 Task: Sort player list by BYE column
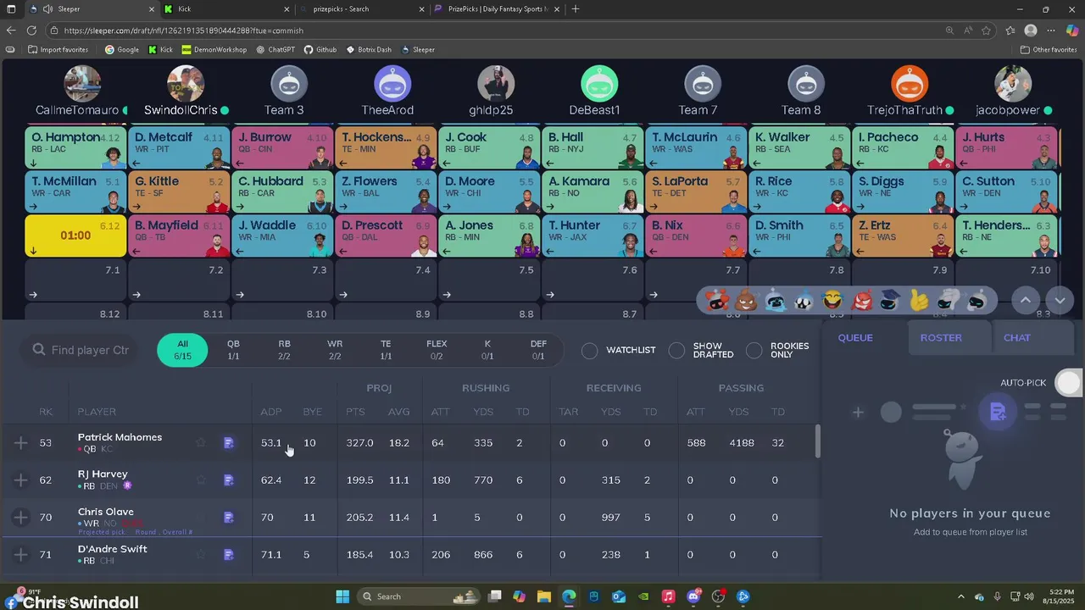[312, 412]
